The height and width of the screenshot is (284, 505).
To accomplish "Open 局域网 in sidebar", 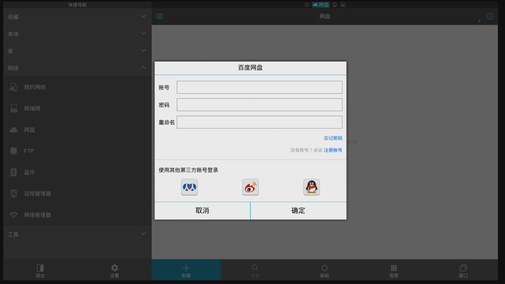I will coord(77,108).
